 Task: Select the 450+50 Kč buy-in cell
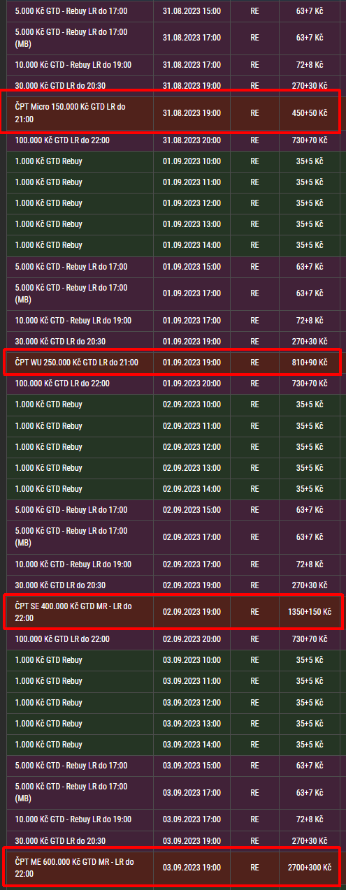coord(310,112)
